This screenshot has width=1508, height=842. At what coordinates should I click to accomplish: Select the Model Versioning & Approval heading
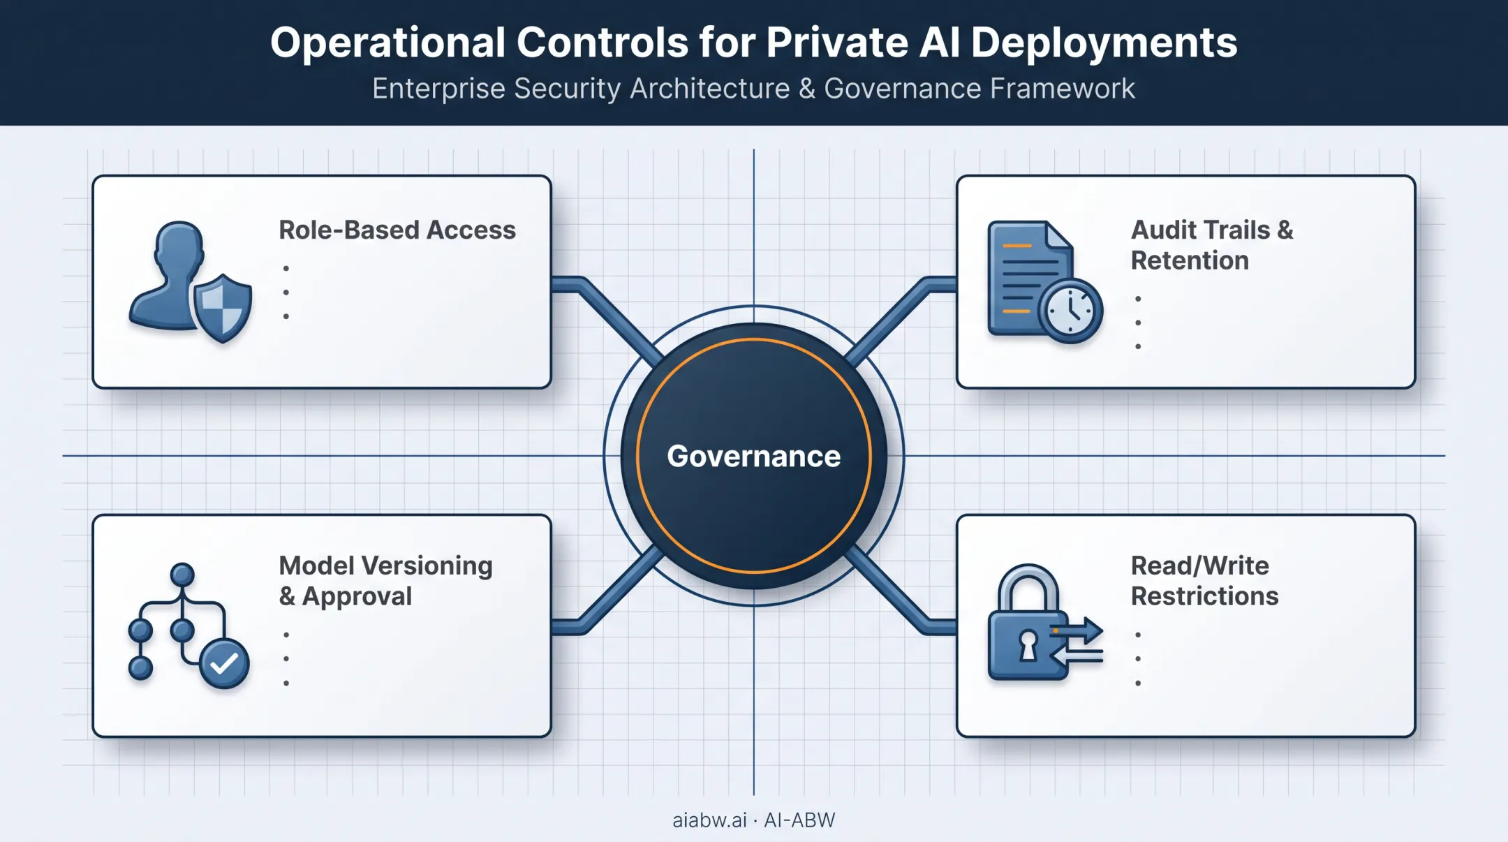385,581
